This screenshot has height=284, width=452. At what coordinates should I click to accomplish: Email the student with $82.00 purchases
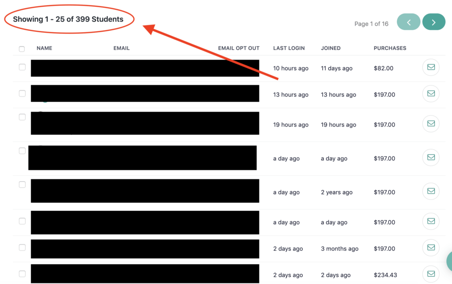tap(431, 67)
